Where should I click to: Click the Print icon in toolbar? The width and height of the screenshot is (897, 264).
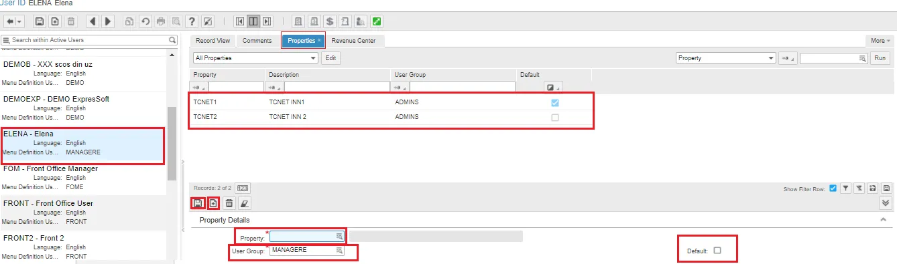click(x=160, y=21)
